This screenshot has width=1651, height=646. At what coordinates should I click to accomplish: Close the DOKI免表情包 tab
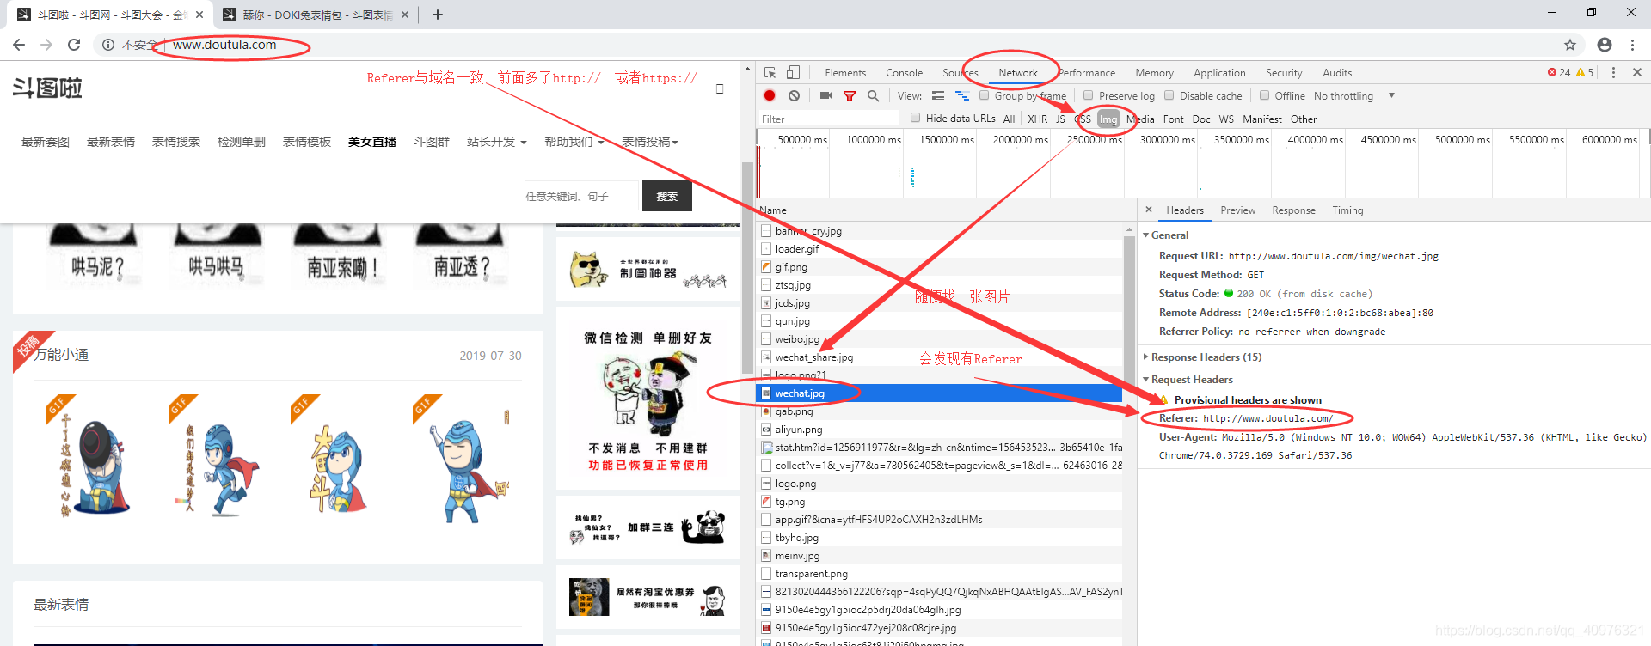405,15
